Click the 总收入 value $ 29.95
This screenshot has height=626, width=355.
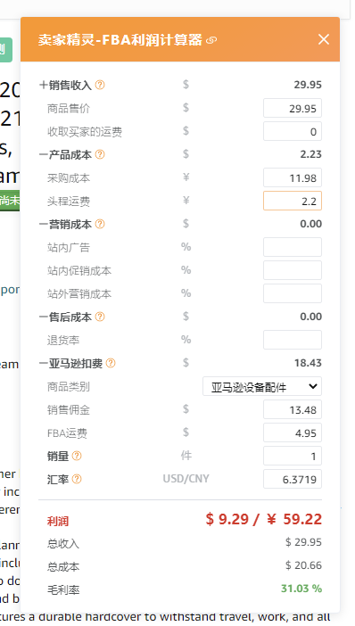coord(303,542)
